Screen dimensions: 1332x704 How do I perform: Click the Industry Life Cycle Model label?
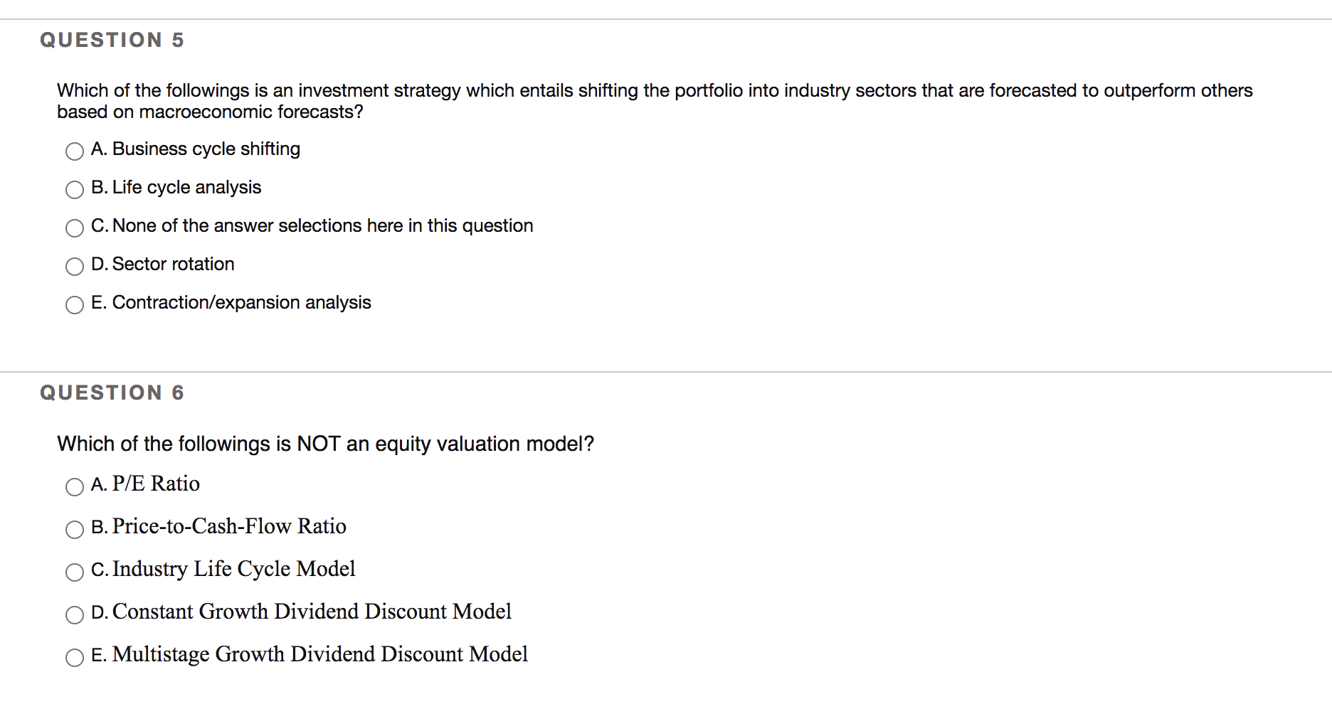233,569
